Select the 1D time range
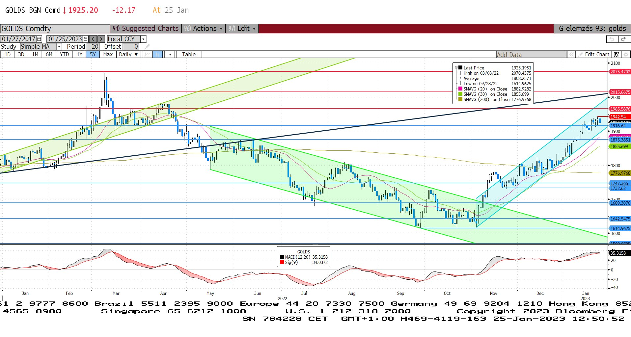This screenshot has width=631, height=337. (8, 54)
